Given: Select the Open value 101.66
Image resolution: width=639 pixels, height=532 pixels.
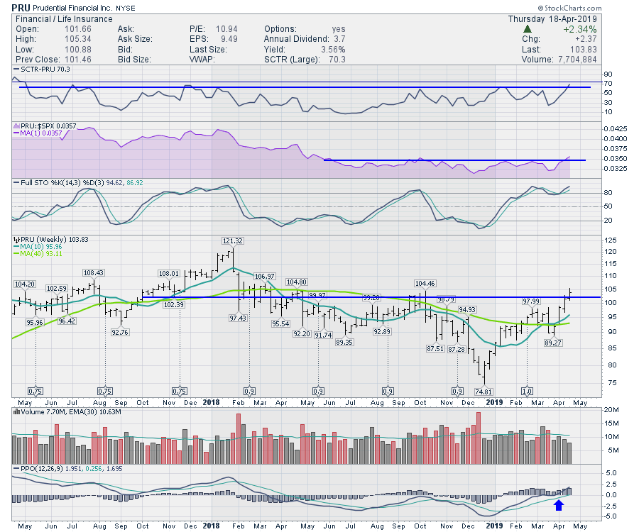Looking at the screenshot, I should pos(78,29).
